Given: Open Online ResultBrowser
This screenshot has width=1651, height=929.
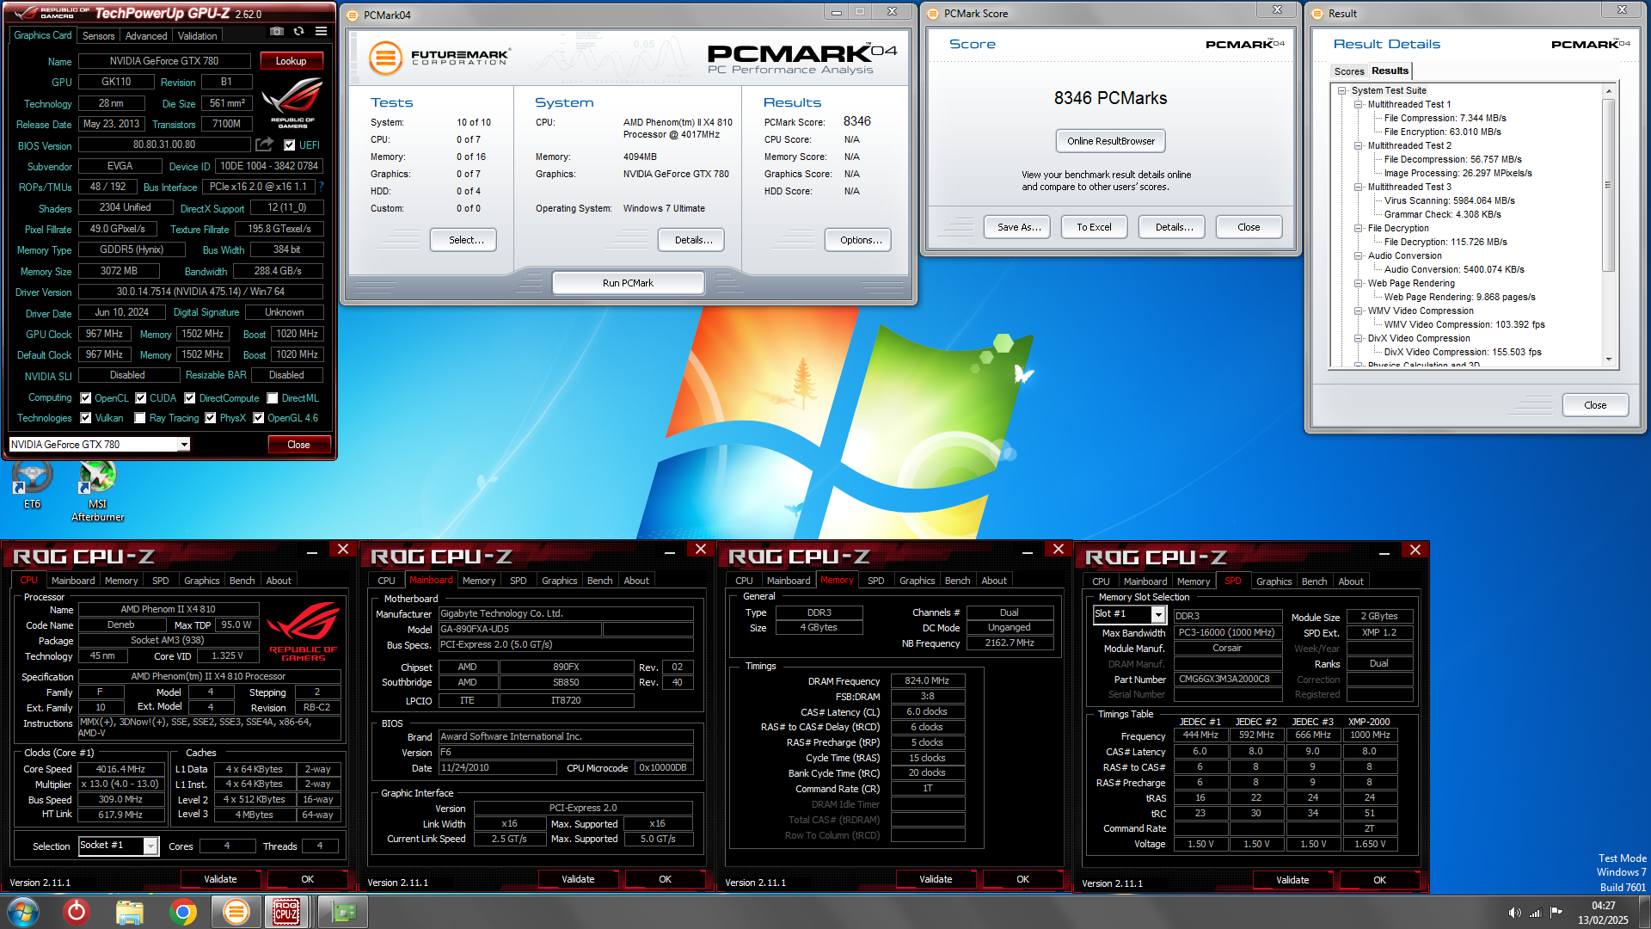Looking at the screenshot, I should point(1111,141).
